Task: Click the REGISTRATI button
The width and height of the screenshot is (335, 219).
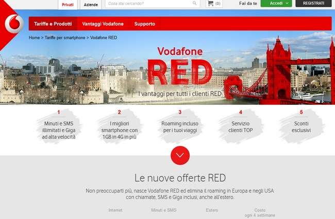Action: (313, 3)
